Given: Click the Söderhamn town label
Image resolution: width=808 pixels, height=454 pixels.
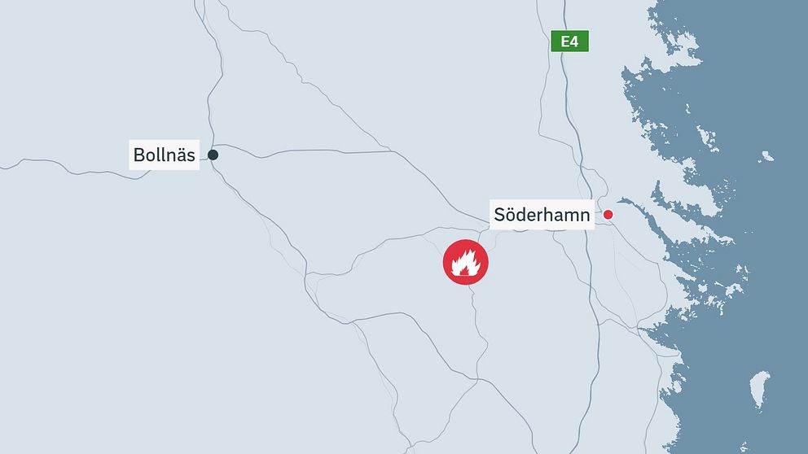Looking at the screenshot, I should (x=542, y=215).
